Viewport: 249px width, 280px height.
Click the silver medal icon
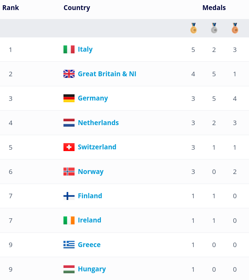click(x=214, y=28)
